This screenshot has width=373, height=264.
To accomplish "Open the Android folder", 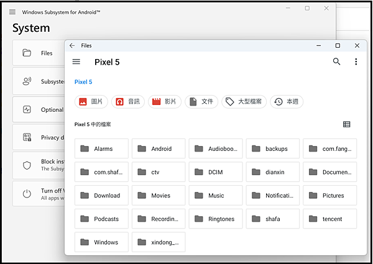I will [159, 148].
